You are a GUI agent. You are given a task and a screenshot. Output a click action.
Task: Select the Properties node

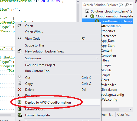pyautogui.click(x=108, y=31)
